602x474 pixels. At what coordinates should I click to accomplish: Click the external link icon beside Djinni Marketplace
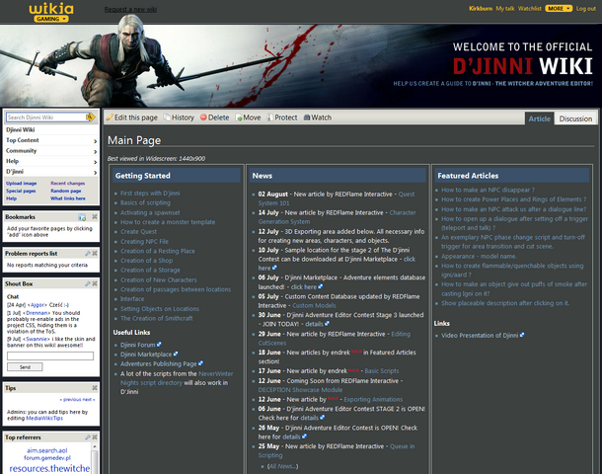coord(176,354)
